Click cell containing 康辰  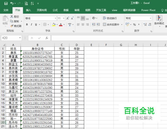point(13,53)
